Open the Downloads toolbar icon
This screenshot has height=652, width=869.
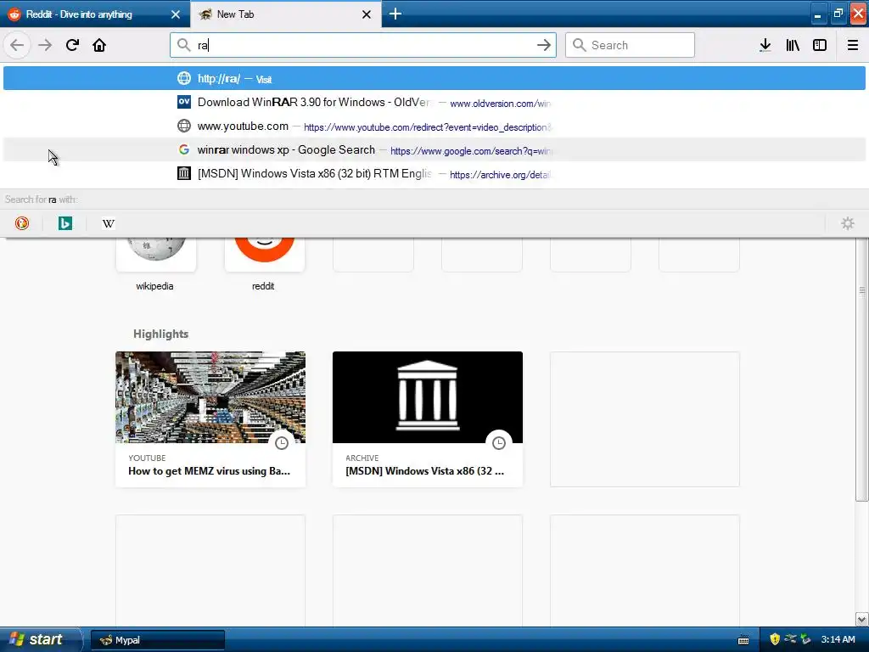pyautogui.click(x=765, y=45)
